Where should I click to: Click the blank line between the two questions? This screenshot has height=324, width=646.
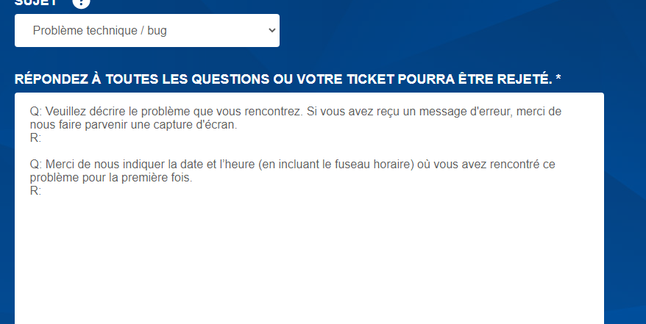point(221,151)
